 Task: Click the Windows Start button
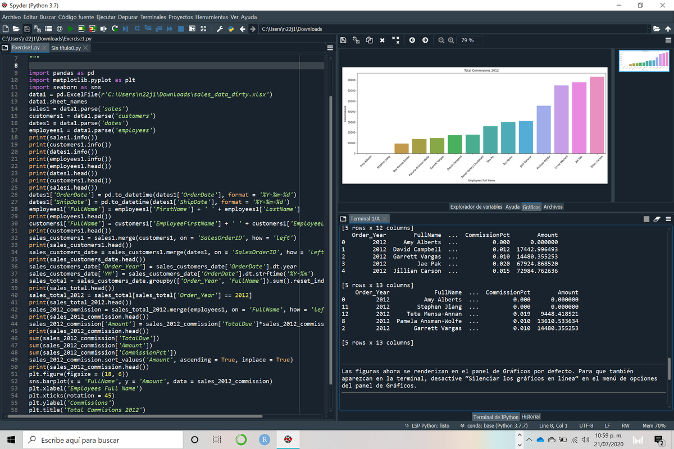point(11,439)
